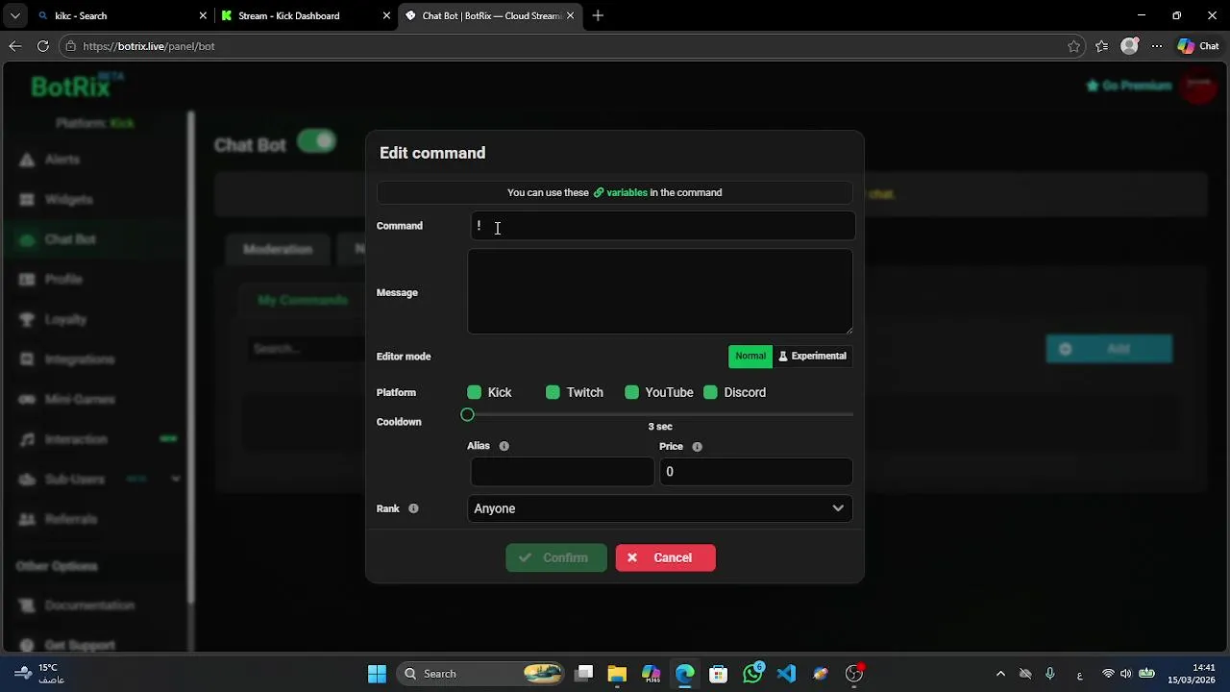Open File Explorer from the taskbar
Image resolution: width=1230 pixels, height=692 pixels.
pyautogui.click(x=617, y=674)
